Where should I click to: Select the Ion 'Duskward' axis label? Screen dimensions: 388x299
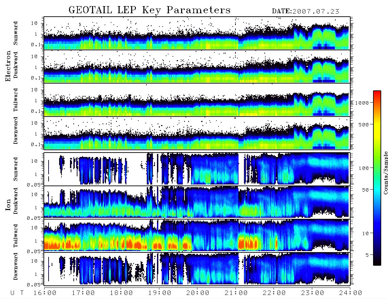[16, 201]
